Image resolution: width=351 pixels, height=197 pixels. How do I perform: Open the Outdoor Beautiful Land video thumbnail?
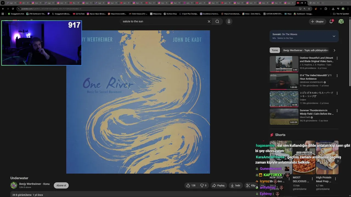point(284,64)
